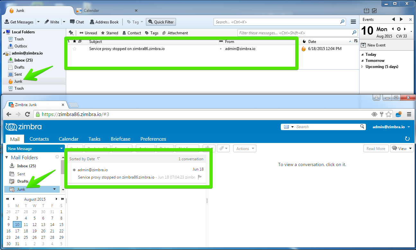Click the Get Messages button in Thunderbird
Screen dimensions: 416x250
click(19, 22)
